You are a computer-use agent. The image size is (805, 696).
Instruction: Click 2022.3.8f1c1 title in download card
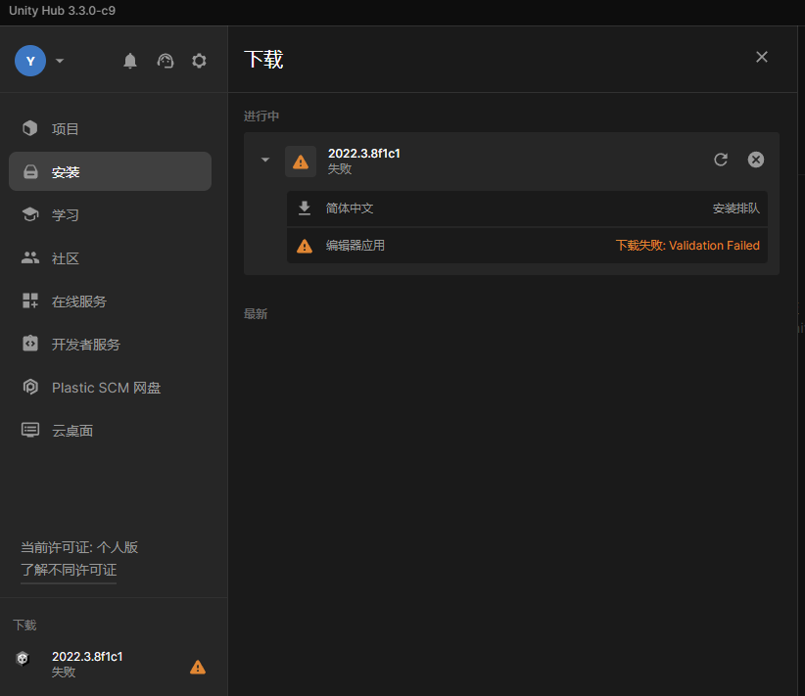pyautogui.click(x=364, y=153)
